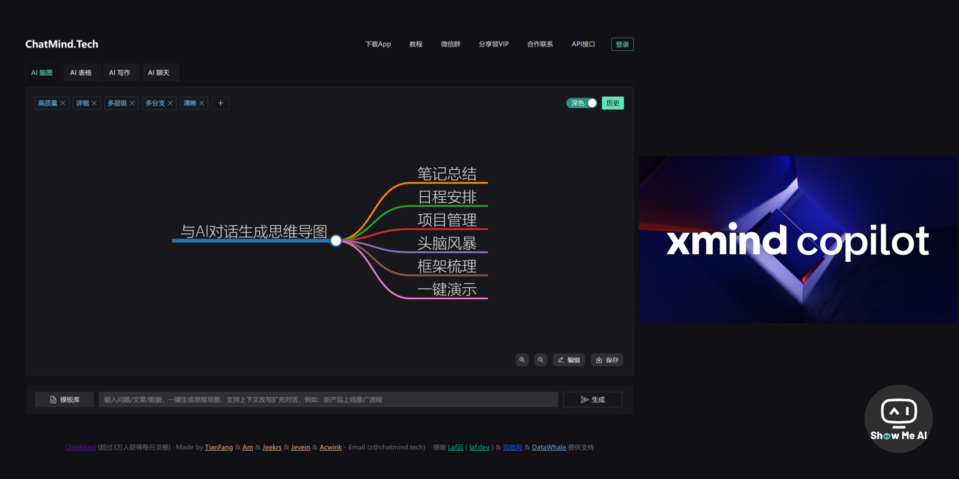Add a new tag with plus button

tap(220, 103)
